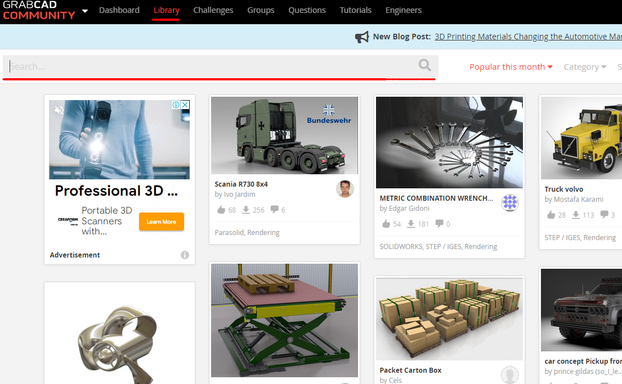
Task: Open author link Ivo Jardim
Action: (239, 194)
